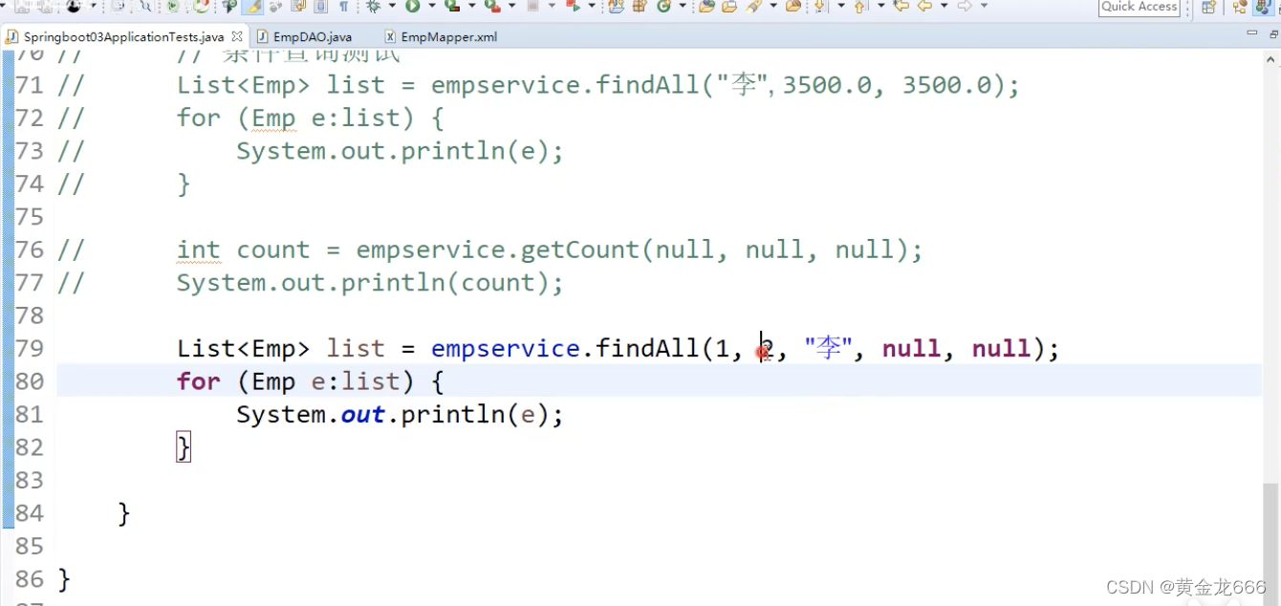
Task: Click 'empservice' on line 79
Action: 505,348
